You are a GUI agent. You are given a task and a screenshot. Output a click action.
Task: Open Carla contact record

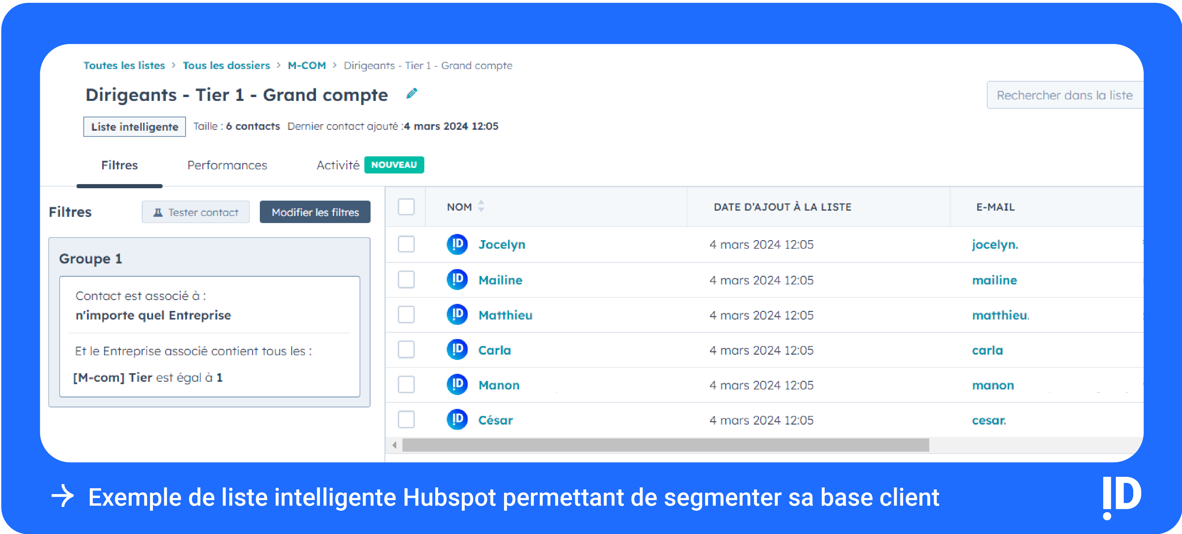(494, 350)
